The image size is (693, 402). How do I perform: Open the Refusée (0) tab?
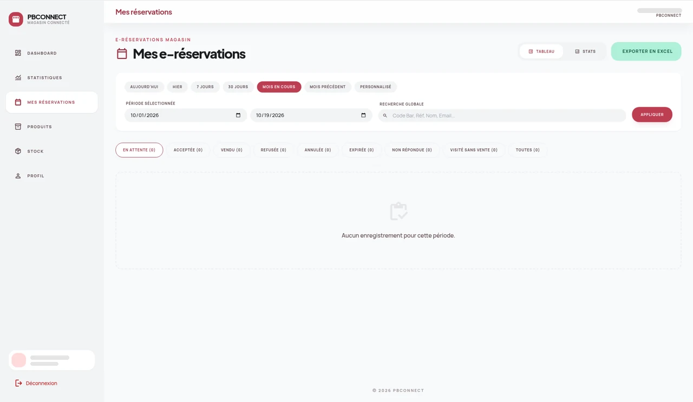click(273, 150)
